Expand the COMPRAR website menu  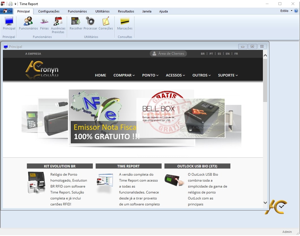point(124,75)
